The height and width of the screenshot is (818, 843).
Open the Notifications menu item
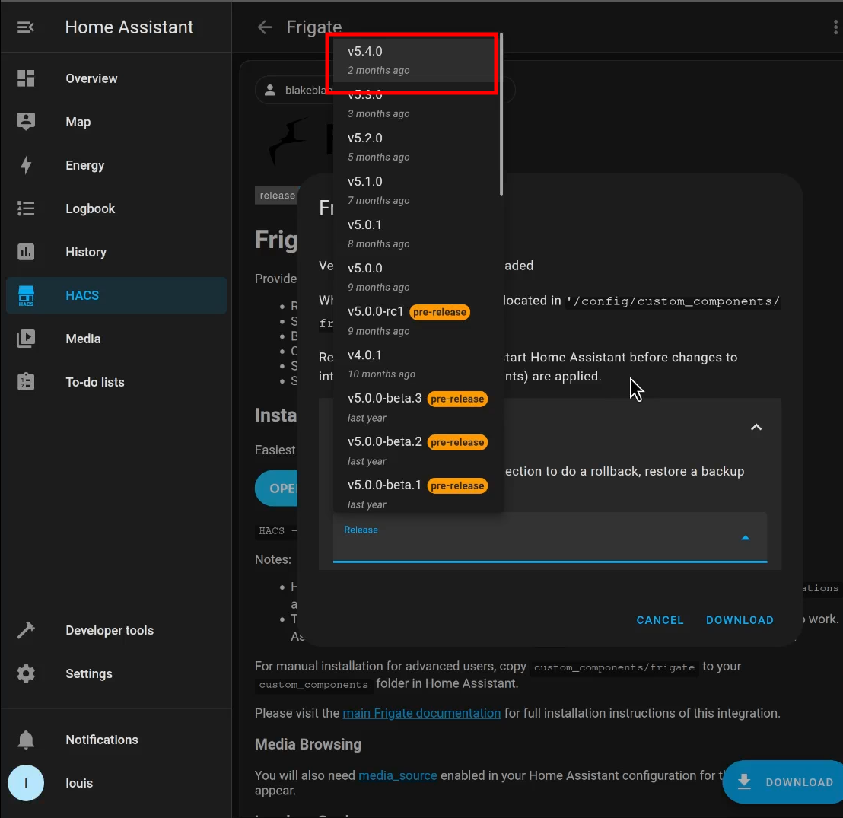pos(116,740)
